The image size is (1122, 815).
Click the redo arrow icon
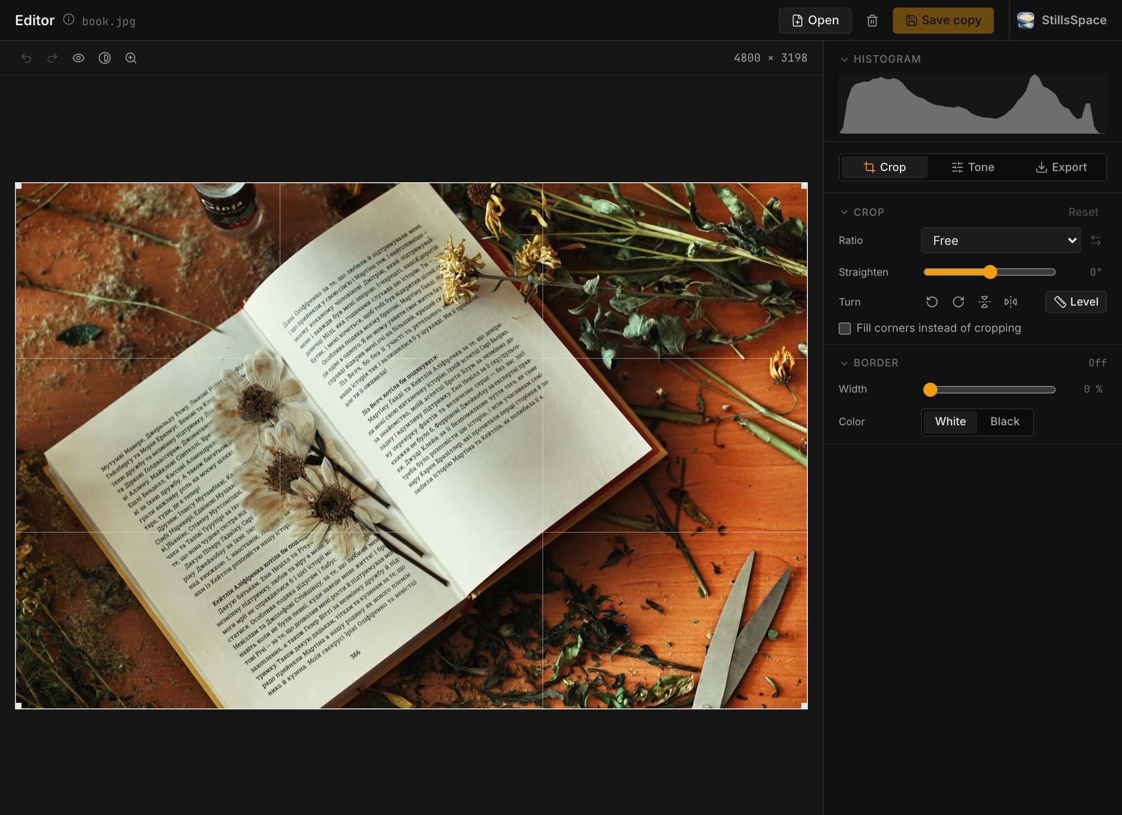52,58
